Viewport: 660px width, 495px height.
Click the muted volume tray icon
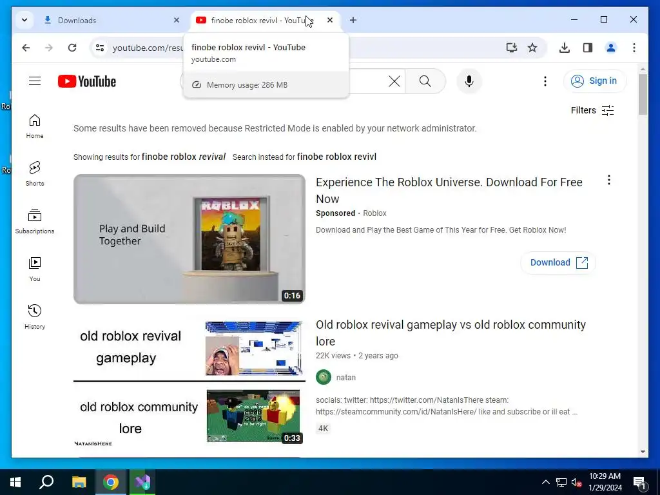coord(576,482)
